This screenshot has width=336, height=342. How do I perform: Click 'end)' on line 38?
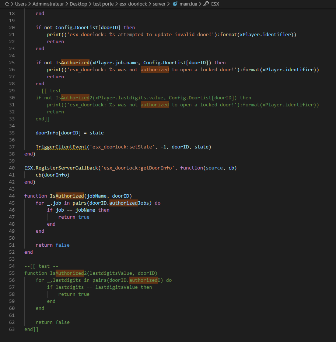pos(30,154)
